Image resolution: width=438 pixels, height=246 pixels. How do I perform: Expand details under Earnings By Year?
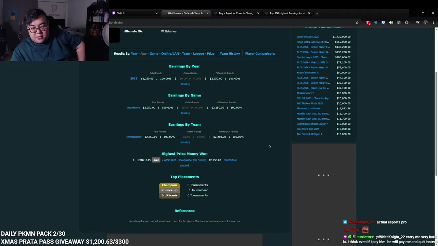(184, 84)
